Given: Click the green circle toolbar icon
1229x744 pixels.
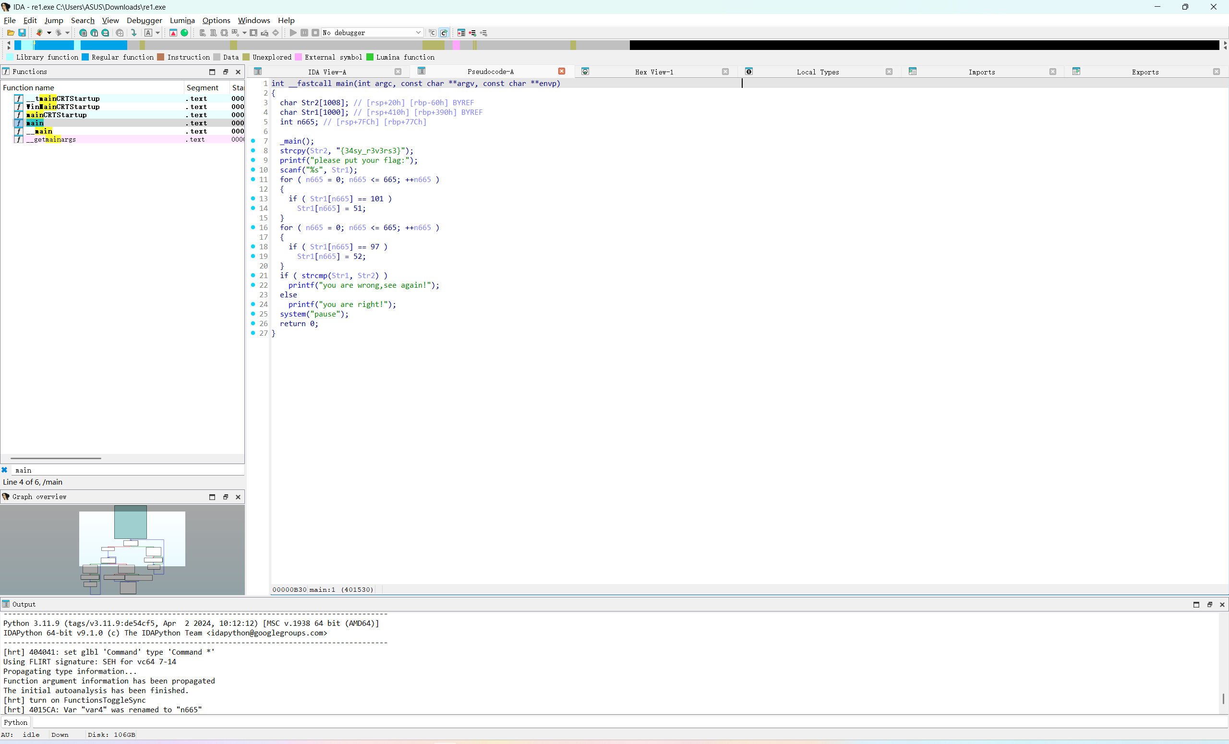Looking at the screenshot, I should point(184,33).
